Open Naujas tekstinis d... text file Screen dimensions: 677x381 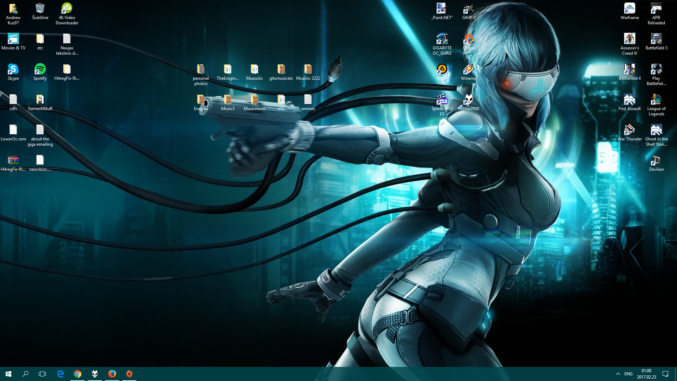click(67, 44)
